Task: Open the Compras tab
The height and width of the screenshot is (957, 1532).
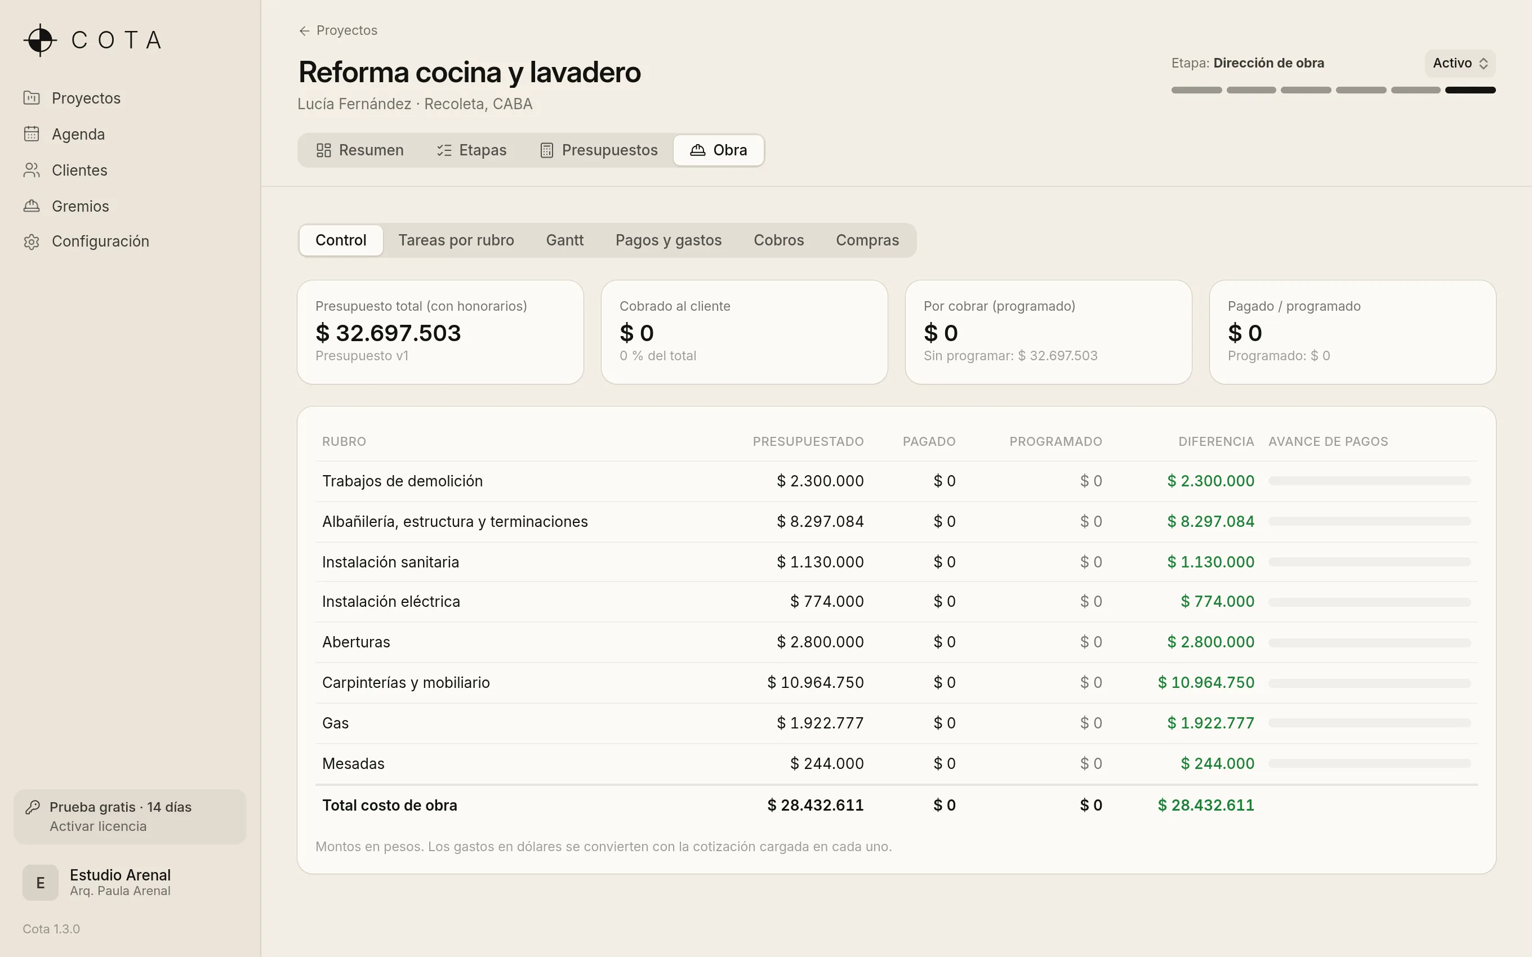Action: tap(867, 240)
